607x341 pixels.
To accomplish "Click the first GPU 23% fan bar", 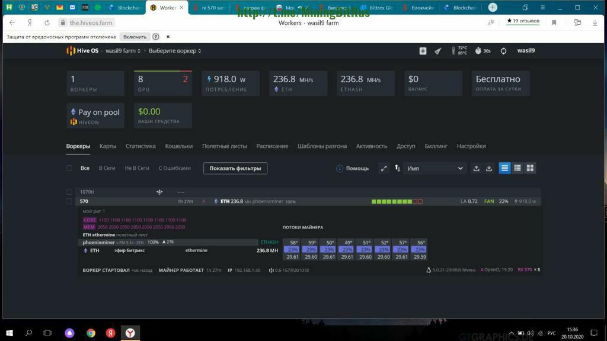I will click(x=292, y=249).
